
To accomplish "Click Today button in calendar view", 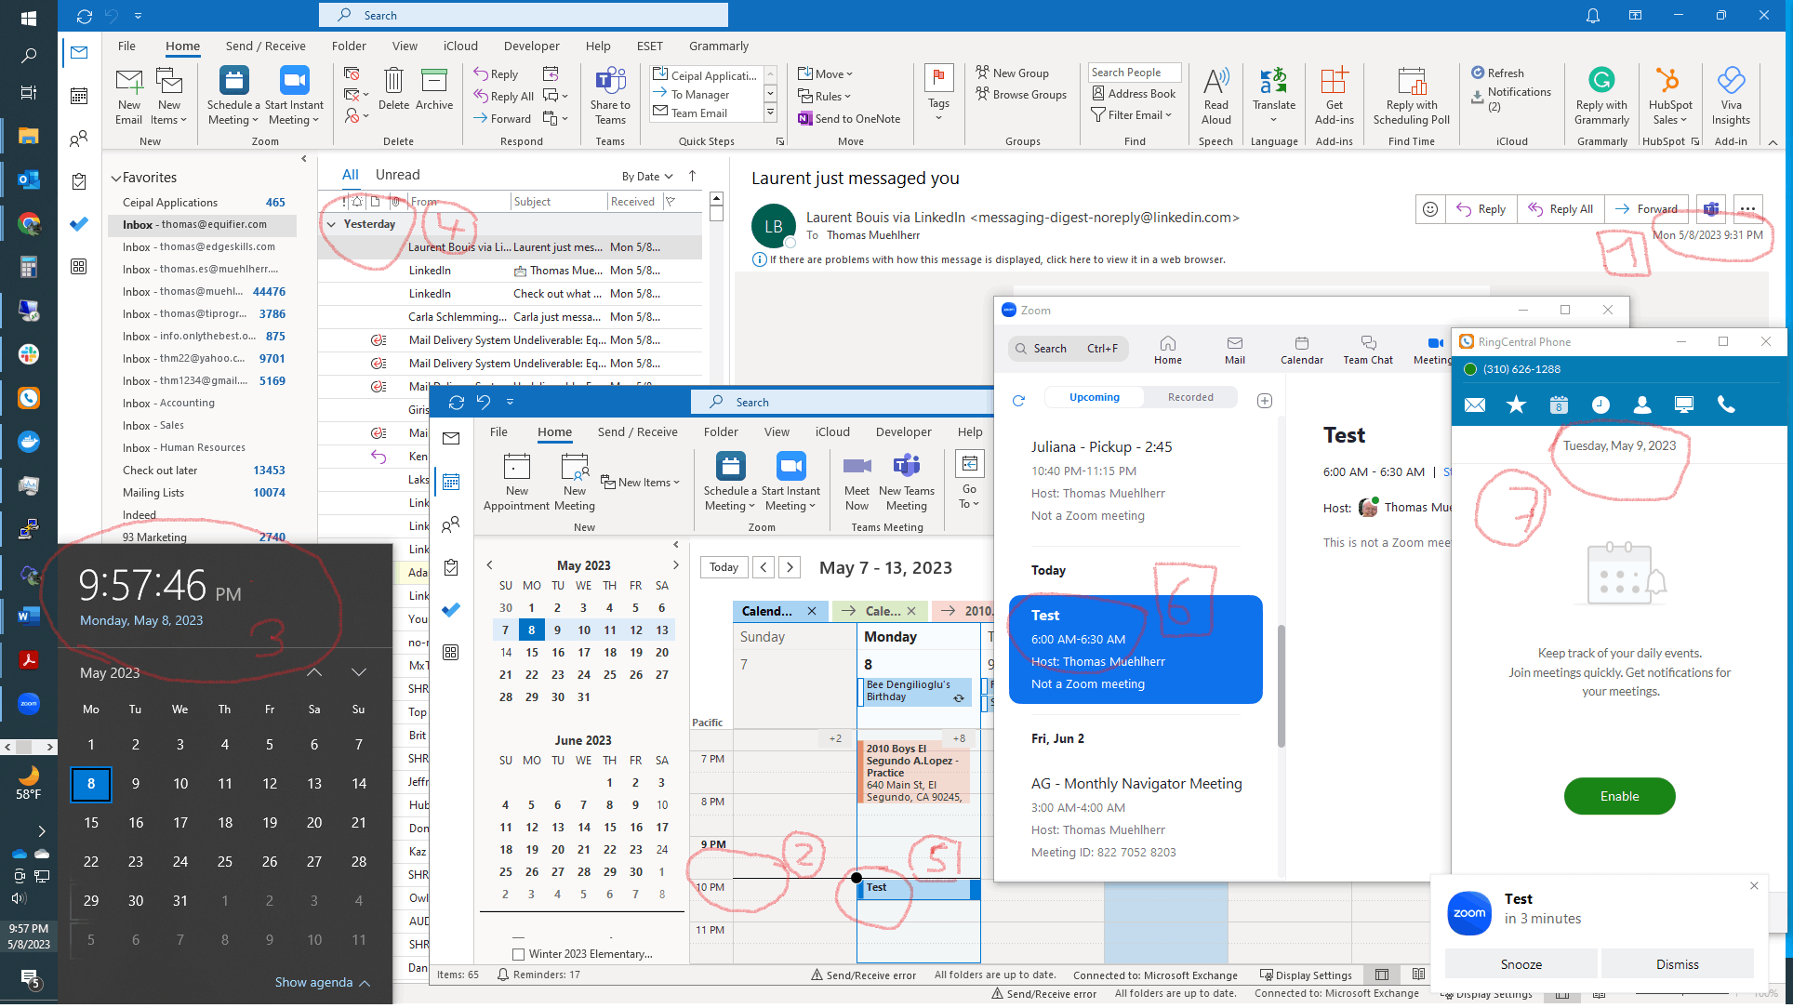I will click(724, 567).
